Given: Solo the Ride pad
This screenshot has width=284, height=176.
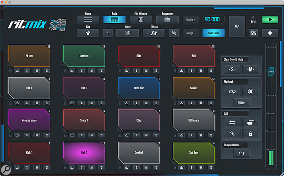Looking at the screenshot, I should (x=137, y=71).
